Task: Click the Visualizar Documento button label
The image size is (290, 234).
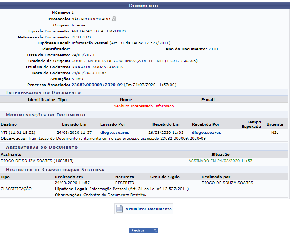Action: point(148,209)
